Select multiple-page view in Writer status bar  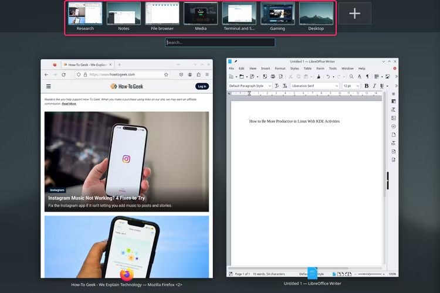point(340,274)
